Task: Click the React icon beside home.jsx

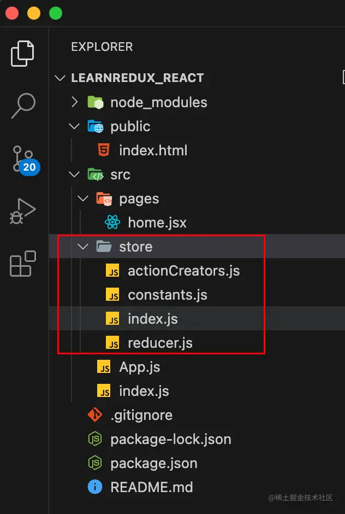Action: pos(112,223)
